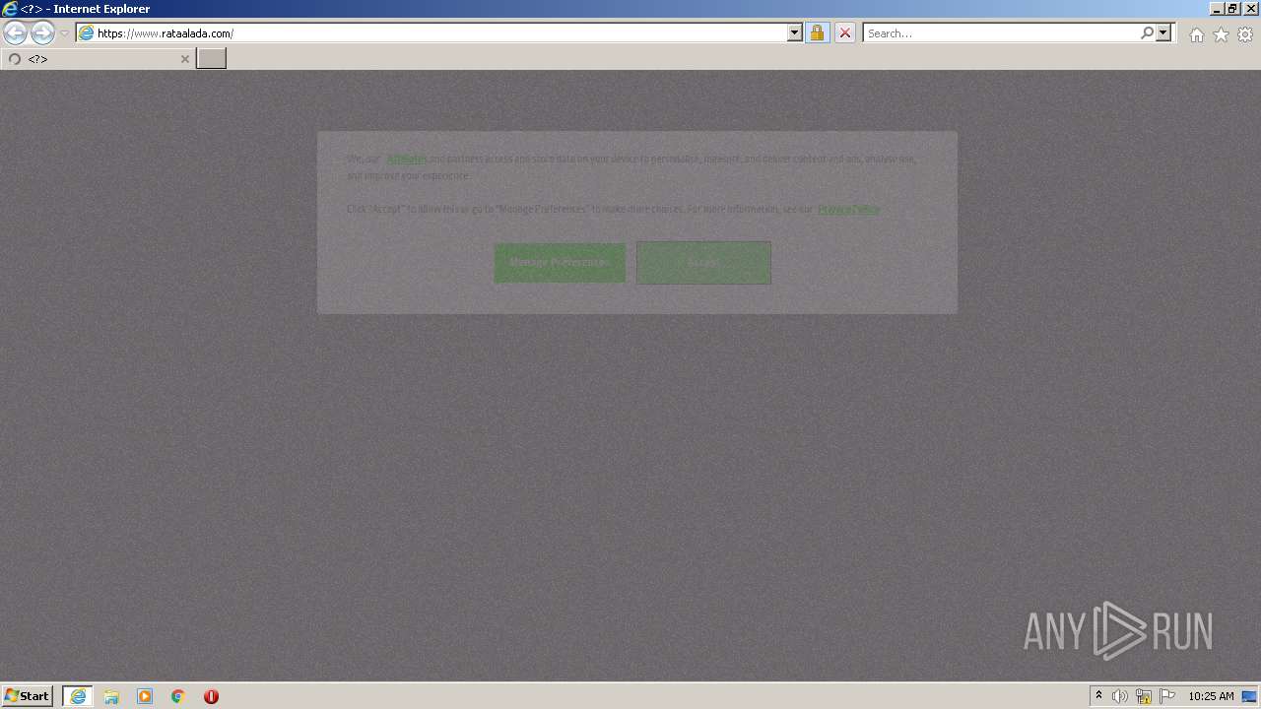Open the network tray icon

[1144, 696]
